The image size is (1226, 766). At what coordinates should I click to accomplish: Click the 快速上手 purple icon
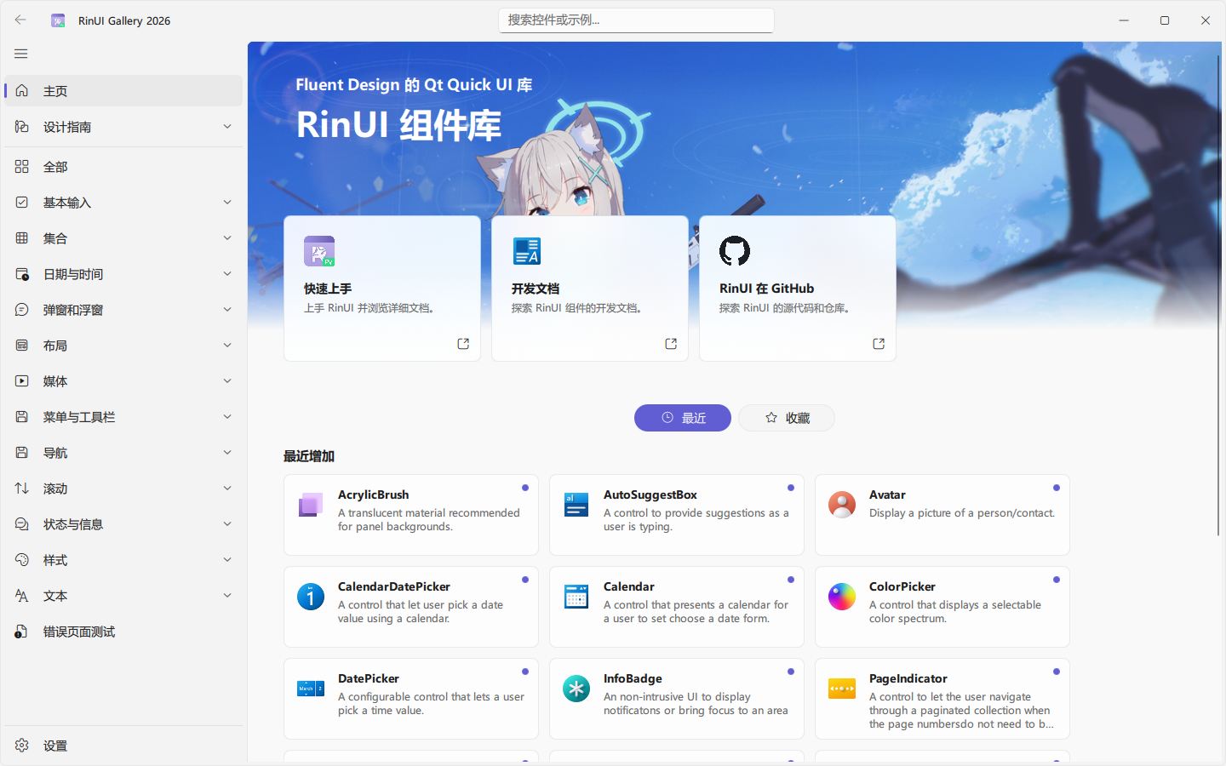pyautogui.click(x=319, y=251)
